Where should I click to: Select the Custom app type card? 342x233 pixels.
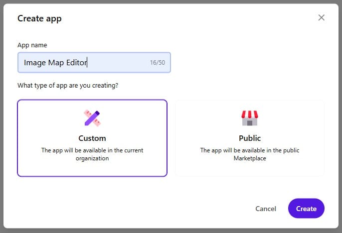point(92,138)
